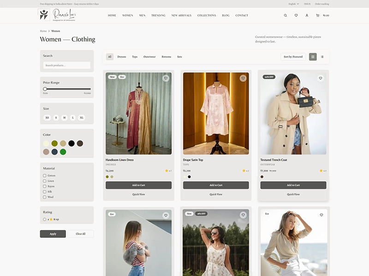
Task: Select the 4 stars and up rating
Action: coord(44,219)
